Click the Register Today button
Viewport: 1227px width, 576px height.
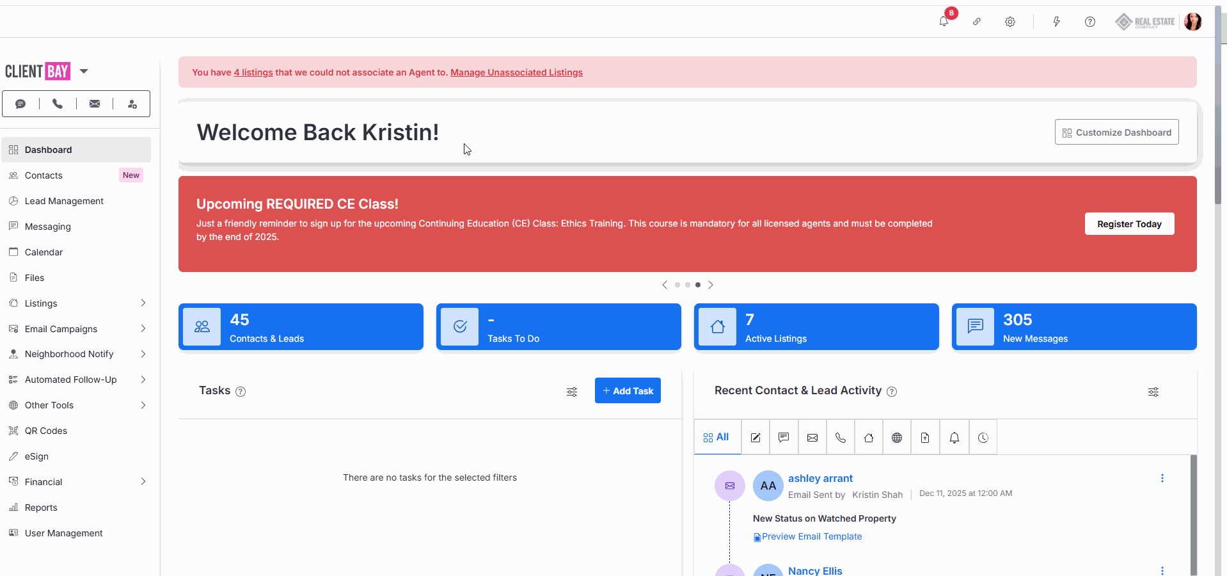1129,224
